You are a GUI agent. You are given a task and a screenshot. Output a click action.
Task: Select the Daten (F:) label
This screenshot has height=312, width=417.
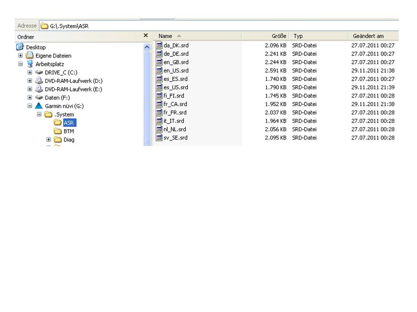pyautogui.click(x=57, y=97)
